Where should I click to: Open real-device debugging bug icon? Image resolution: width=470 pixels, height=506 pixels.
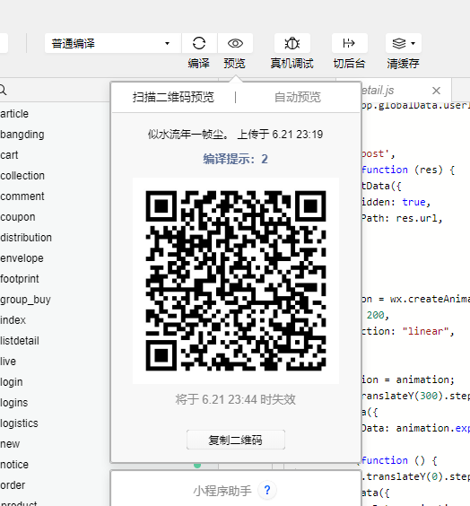point(292,43)
